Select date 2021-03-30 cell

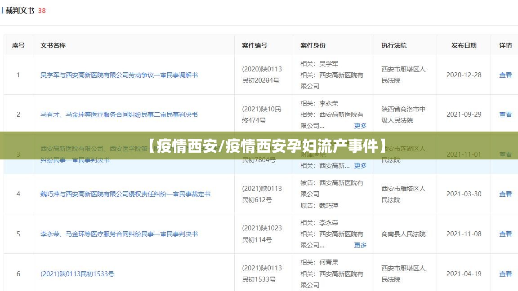(464, 194)
